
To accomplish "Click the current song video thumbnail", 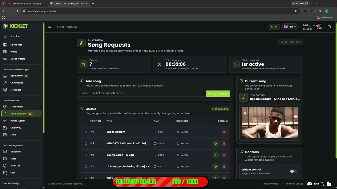I will point(270,122).
